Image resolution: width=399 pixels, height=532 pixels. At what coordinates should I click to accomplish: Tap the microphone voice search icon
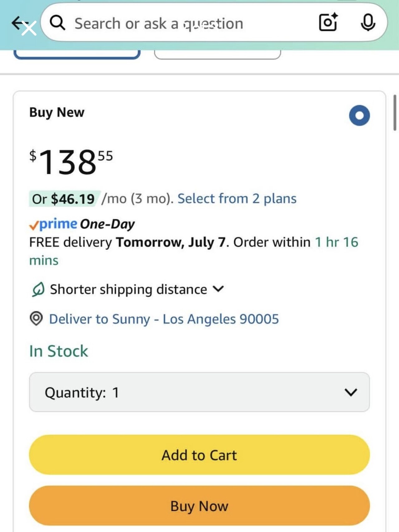[368, 22]
